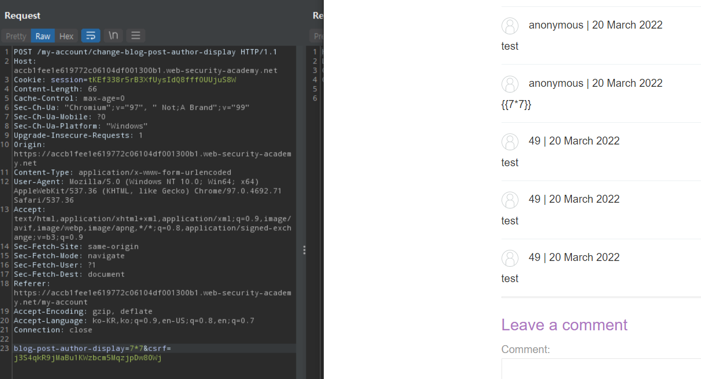Screen dimensions: 701x379
Task: Open the hamburger options menu in Request panel
Action: (x=135, y=35)
